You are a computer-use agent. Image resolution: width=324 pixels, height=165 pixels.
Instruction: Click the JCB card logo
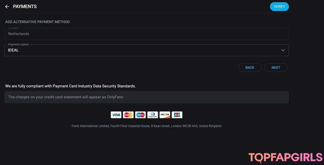pos(177,115)
